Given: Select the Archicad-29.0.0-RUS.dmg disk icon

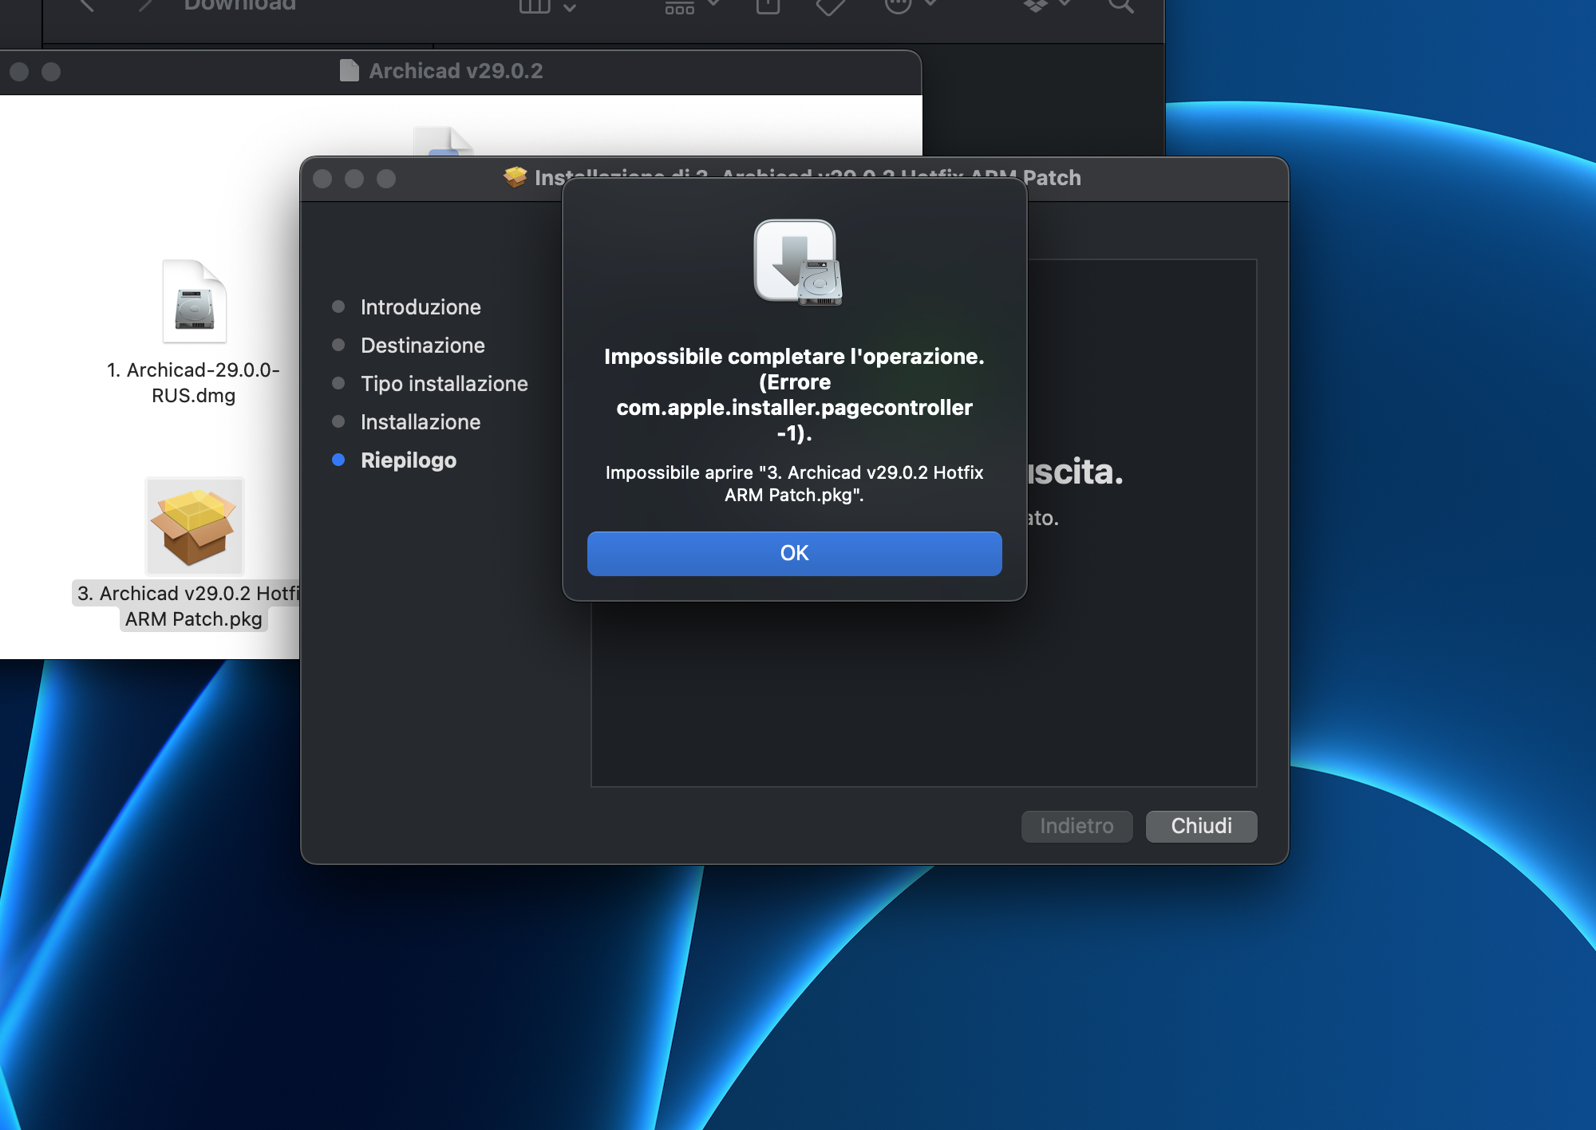Looking at the screenshot, I should pos(195,303).
